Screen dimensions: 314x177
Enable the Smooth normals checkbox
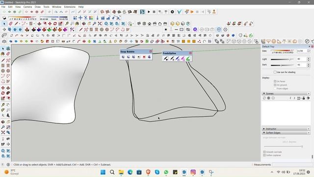[x=264, y=152]
